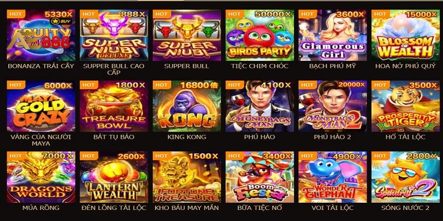Screen dimensions: 443x221
Task: Open the Birds Party game icon
Action: (260, 35)
